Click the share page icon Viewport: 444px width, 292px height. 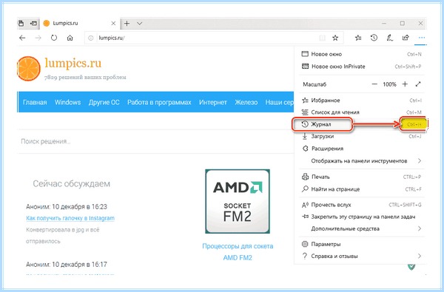pos(406,38)
